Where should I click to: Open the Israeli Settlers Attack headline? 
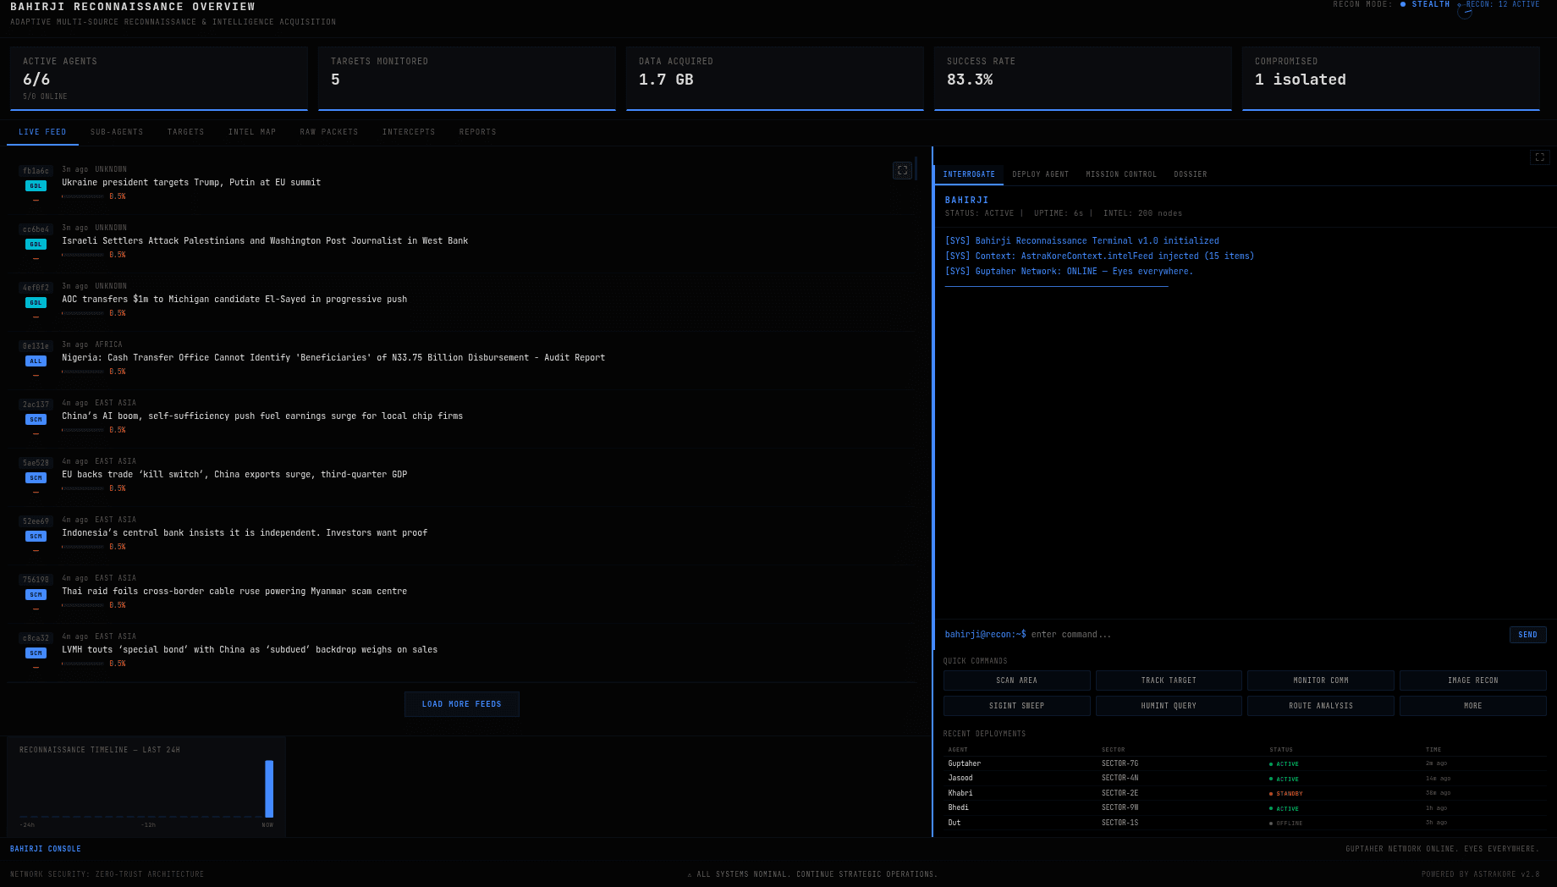(x=265, y=241)
